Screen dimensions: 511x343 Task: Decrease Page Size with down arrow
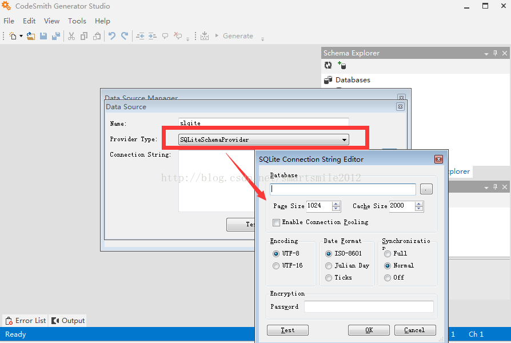coord(336,209)
